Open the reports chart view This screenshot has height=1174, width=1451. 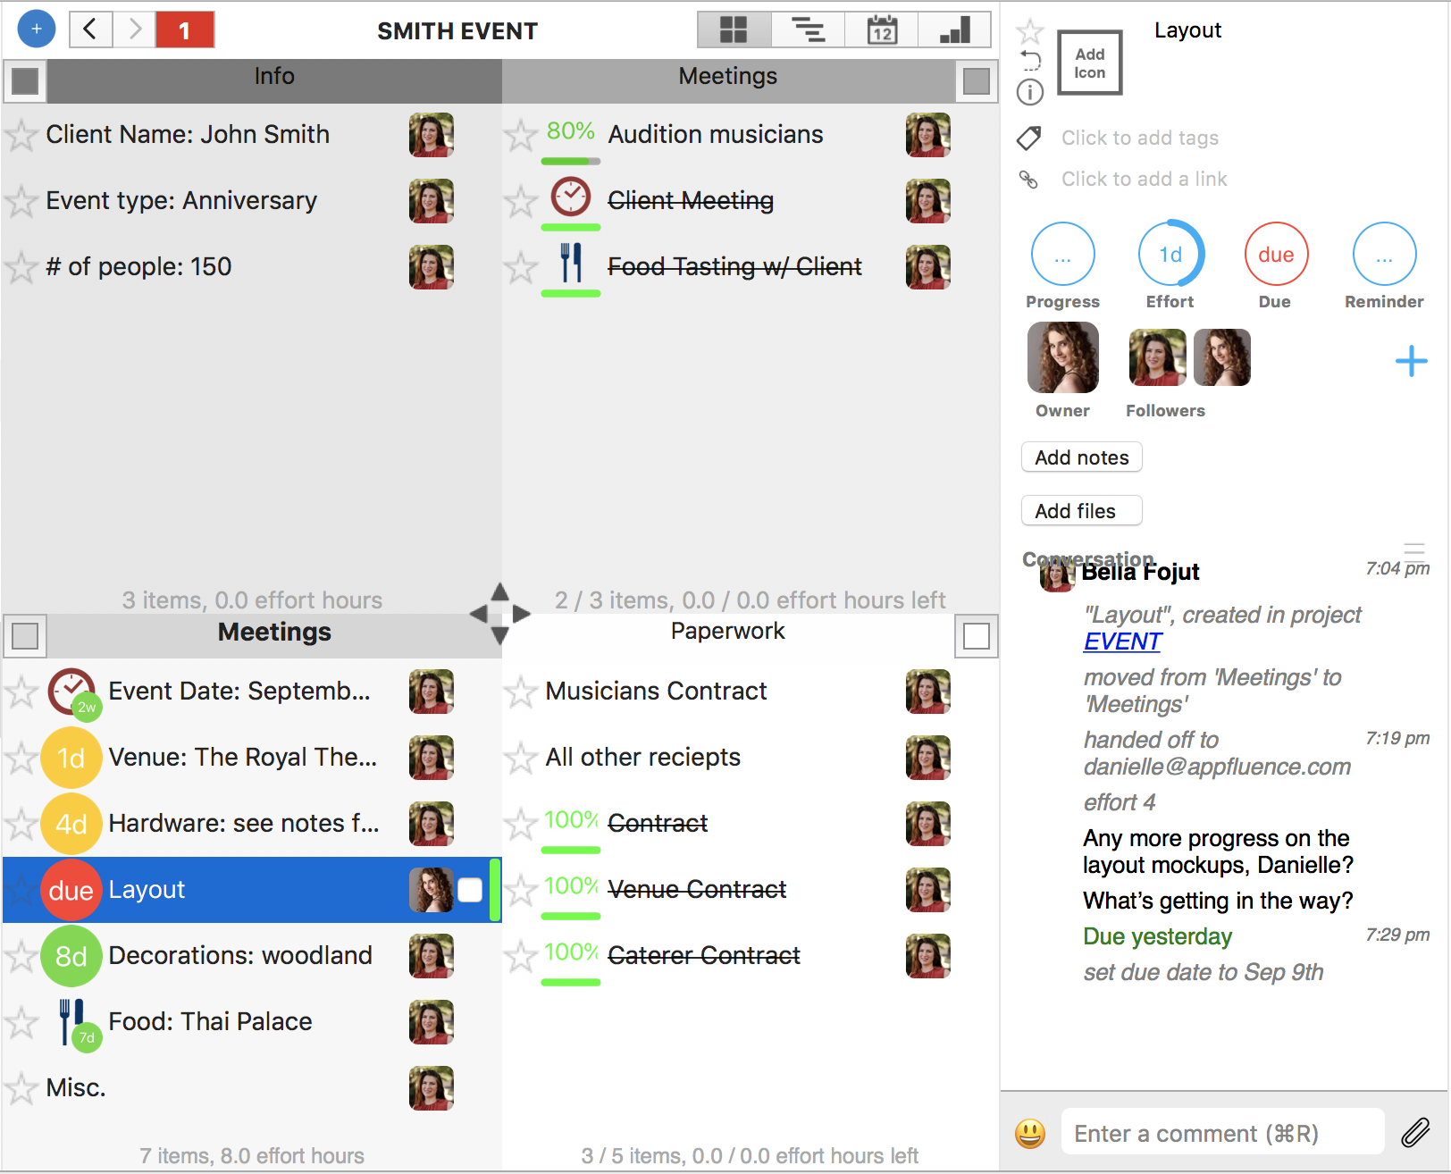point(954,30)
